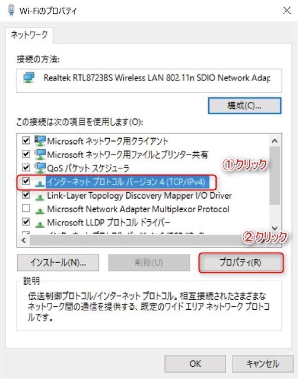The image size is (302, 383).
Task: Open the プロパティ(R) button
Action: [240, 262]
